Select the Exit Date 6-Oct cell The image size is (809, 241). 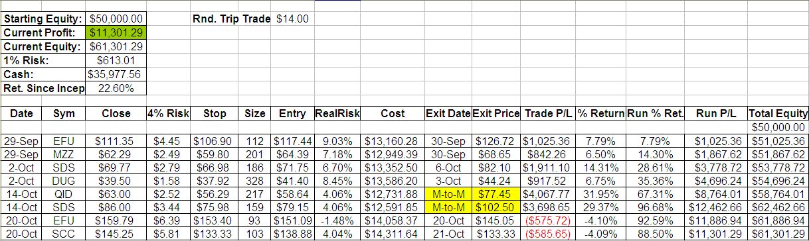(x=448, y=169)
